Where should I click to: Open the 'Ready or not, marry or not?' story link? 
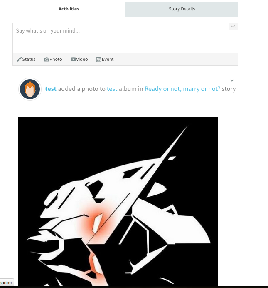182,89
